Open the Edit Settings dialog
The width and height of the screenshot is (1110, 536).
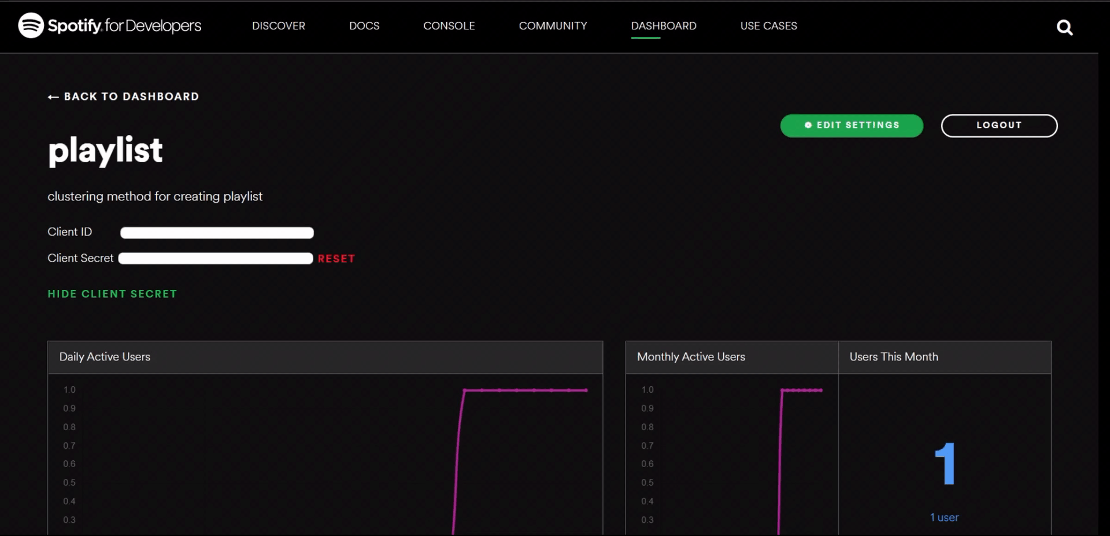(852, 125)
